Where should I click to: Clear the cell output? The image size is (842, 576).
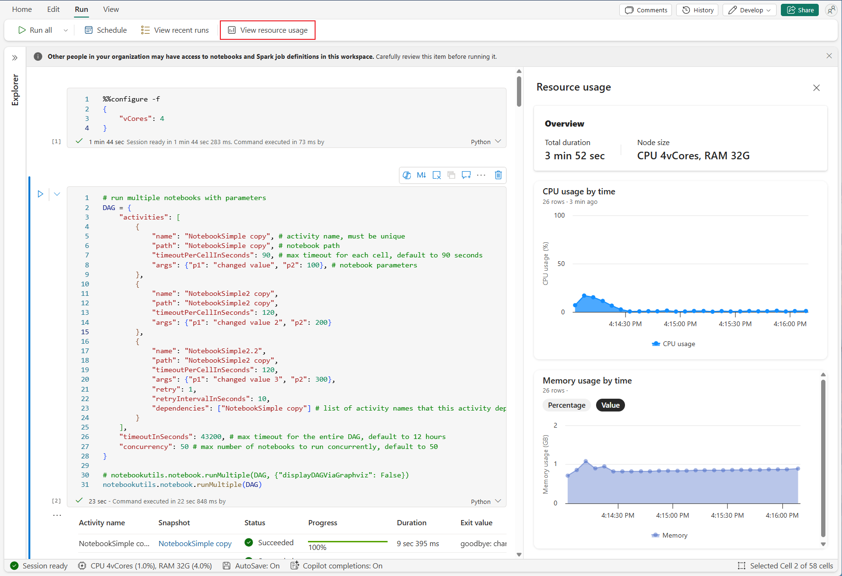point(436,175)
